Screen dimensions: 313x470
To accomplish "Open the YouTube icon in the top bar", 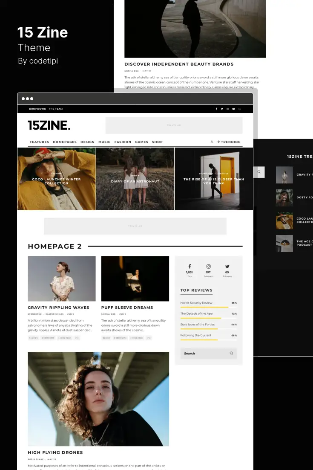I will coord(233,109).
